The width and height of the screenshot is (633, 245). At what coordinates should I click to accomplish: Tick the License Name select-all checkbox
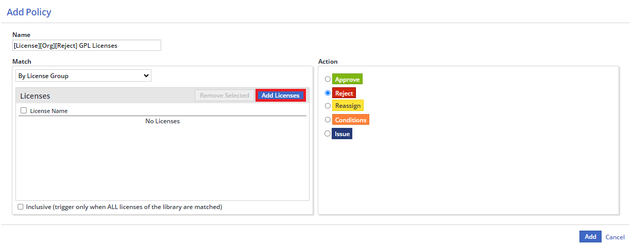pos(23,110)
